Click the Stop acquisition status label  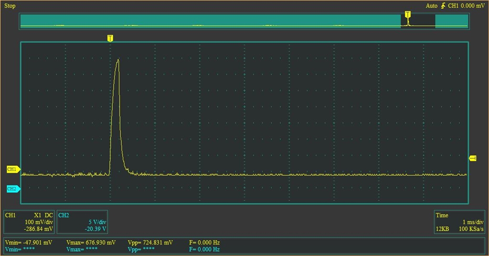click(10, 6)
